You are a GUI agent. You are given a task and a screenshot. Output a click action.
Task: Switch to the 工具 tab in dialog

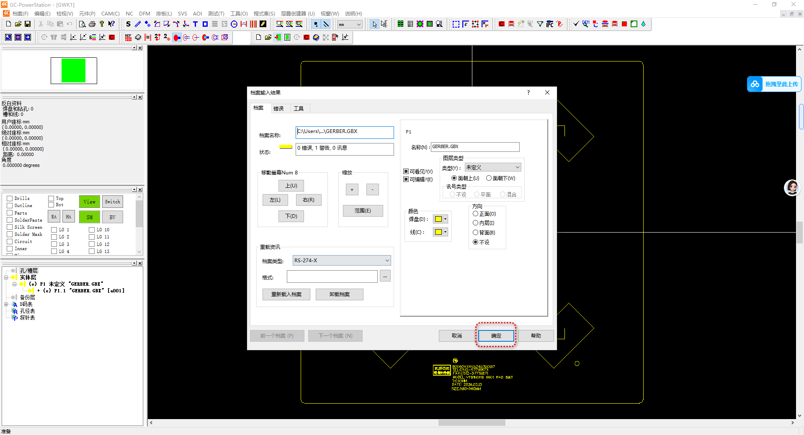299,109
